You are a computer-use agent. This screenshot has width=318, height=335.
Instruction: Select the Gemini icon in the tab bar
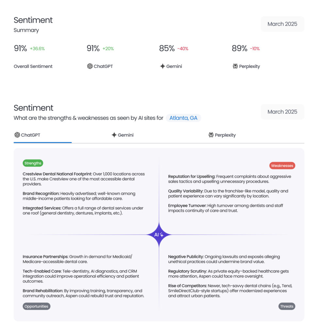point(113,135)
